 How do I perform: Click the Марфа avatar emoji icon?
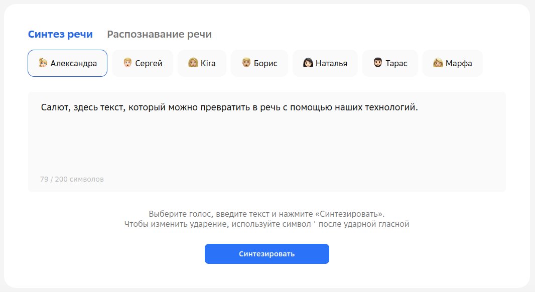pyautogui.click(x=438, y=63)
